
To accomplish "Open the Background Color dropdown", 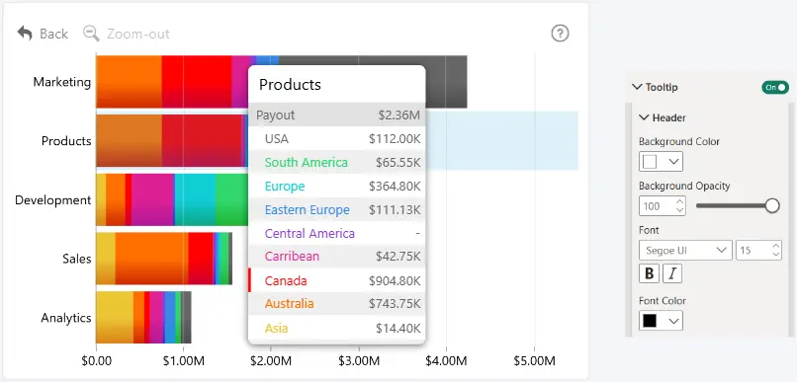I will point(661,162).
